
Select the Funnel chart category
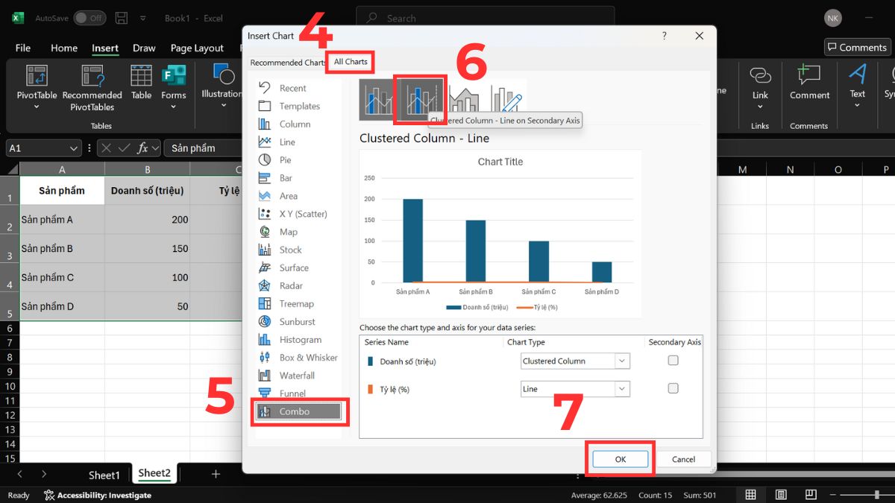292,393
